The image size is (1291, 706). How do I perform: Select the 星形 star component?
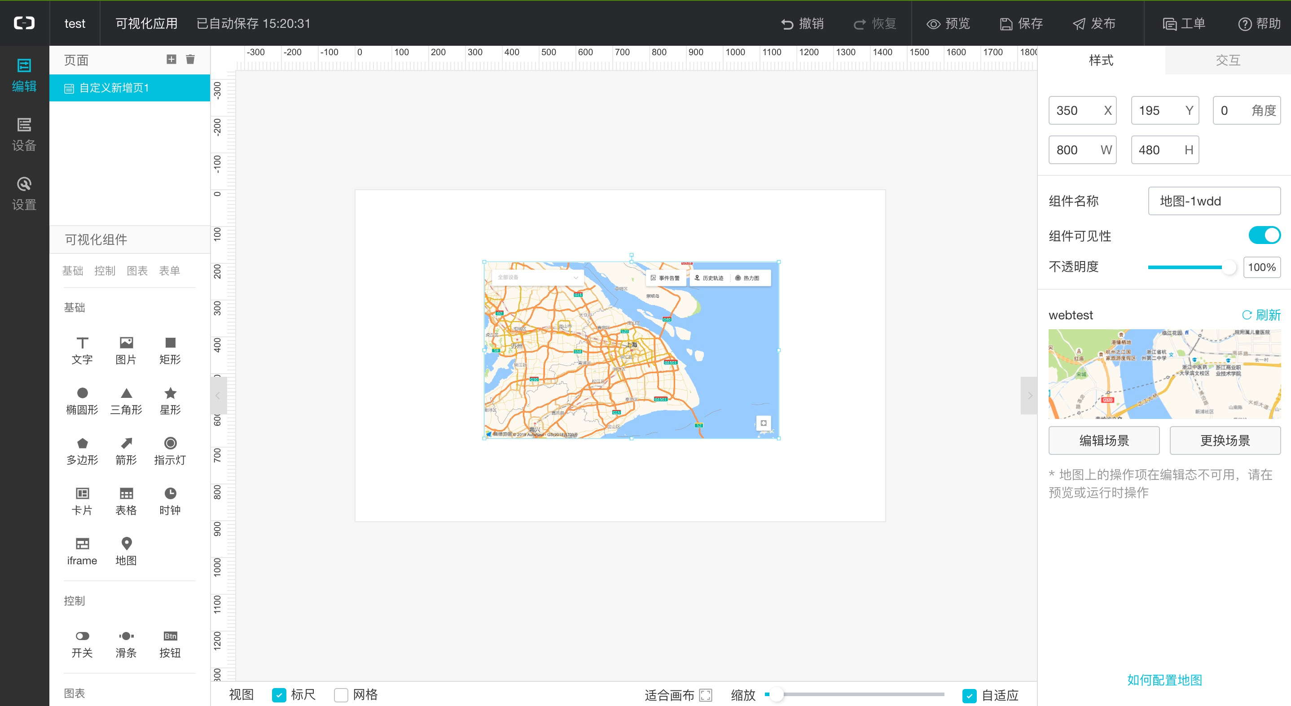(171, 401)
